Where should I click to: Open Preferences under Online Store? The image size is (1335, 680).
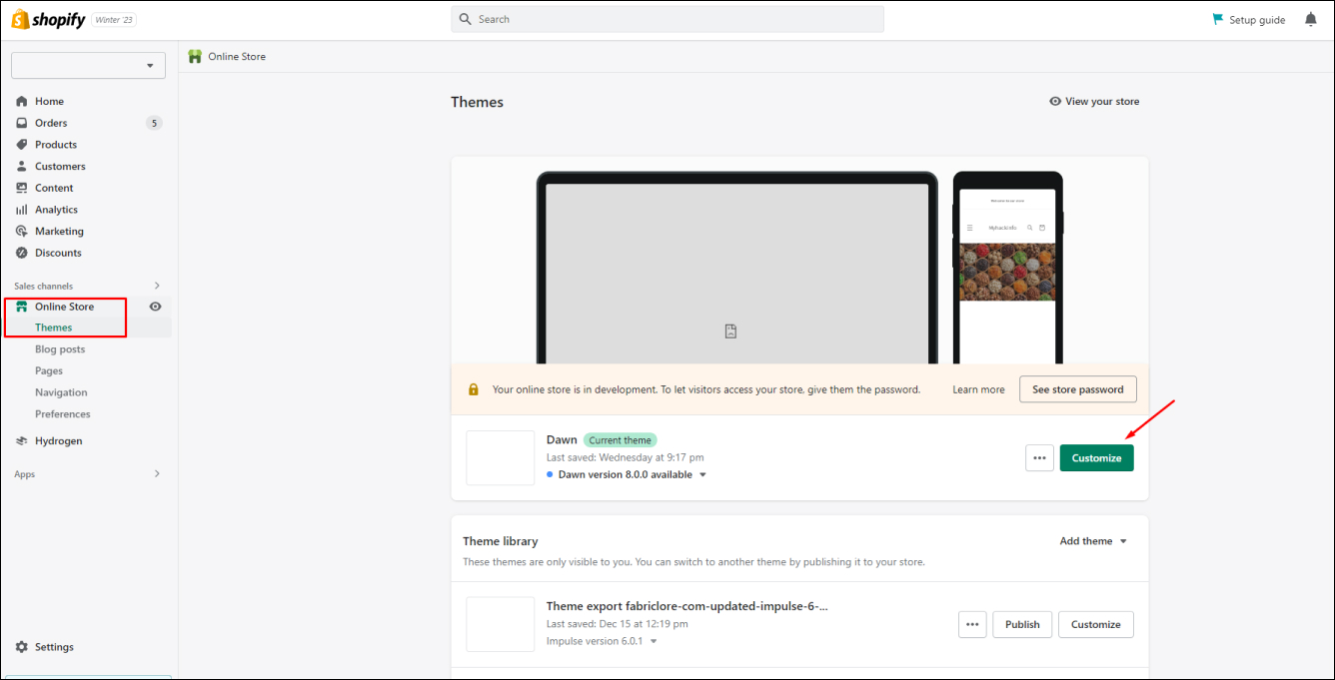(x=63, y=414)
